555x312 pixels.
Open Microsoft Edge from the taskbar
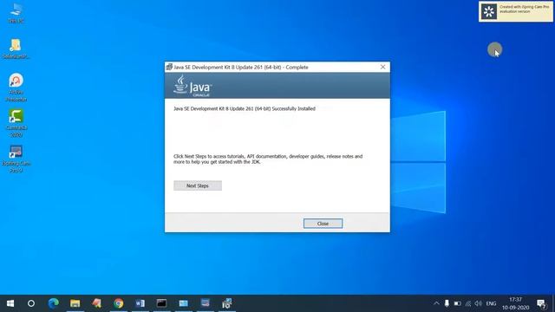pyautogui.click(x=54, y=303)
